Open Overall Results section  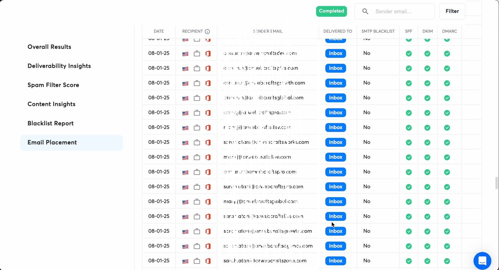point(49,47)
